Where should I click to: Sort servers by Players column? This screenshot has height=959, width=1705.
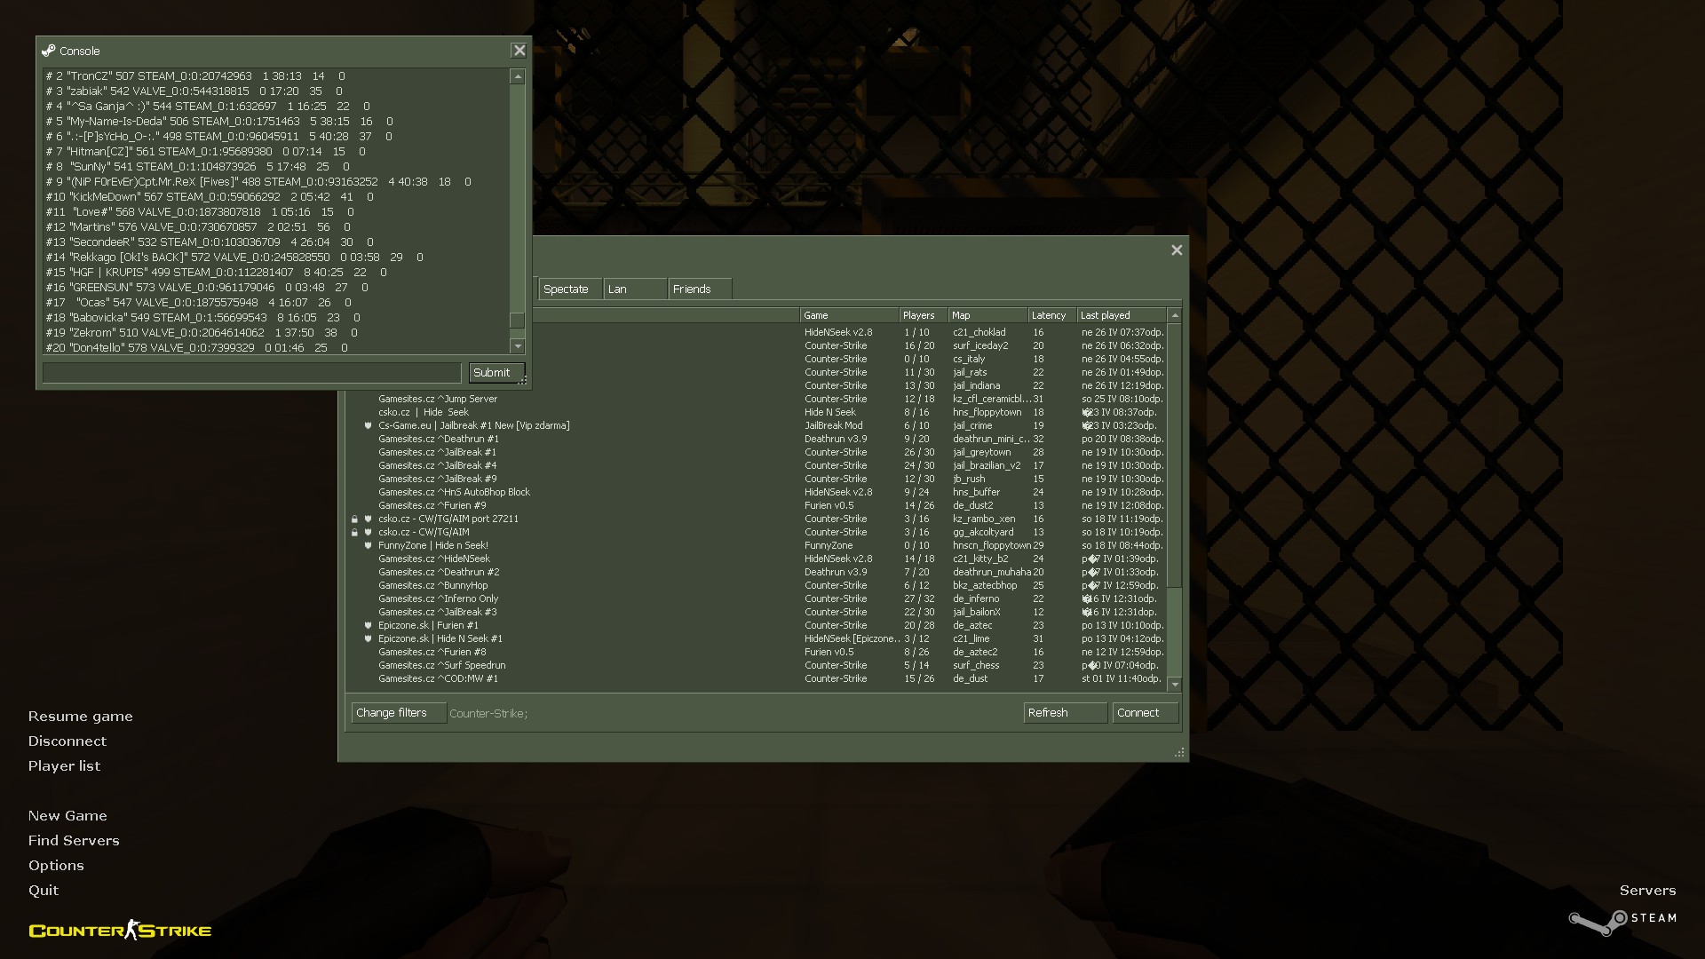(x=923, y=315)
